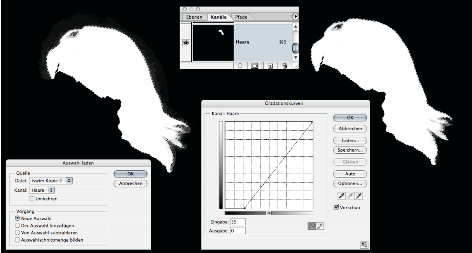472x253 pixels.
Task: Choose Auswahlschnittmenge bilden option
Action: click(17, 240)
